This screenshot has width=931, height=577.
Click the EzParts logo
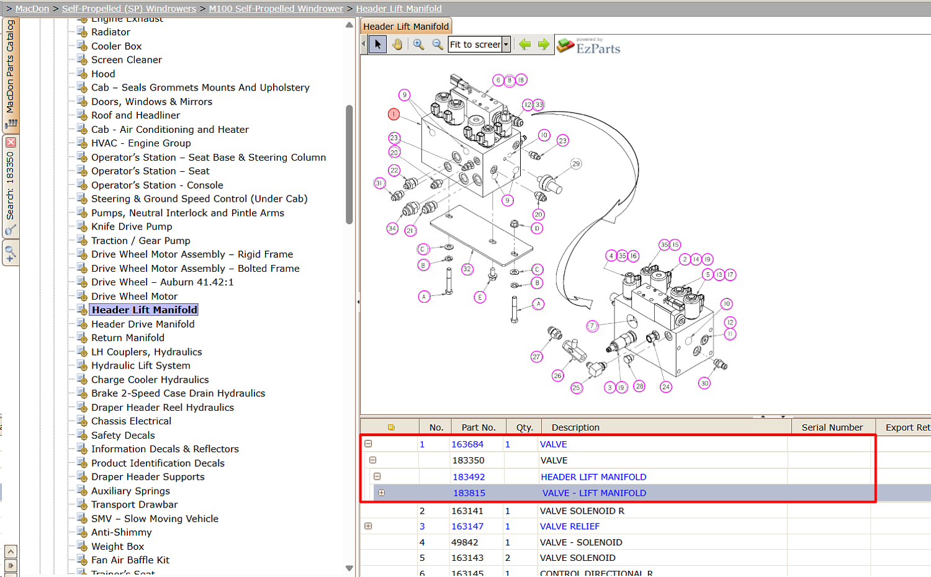[x=588, y=46]
